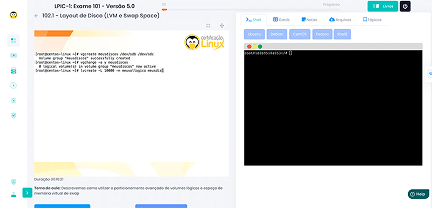Click the penguin logo in the sidebar
The width and height of the screenshot is (432, 208).
tap(13, 15)
